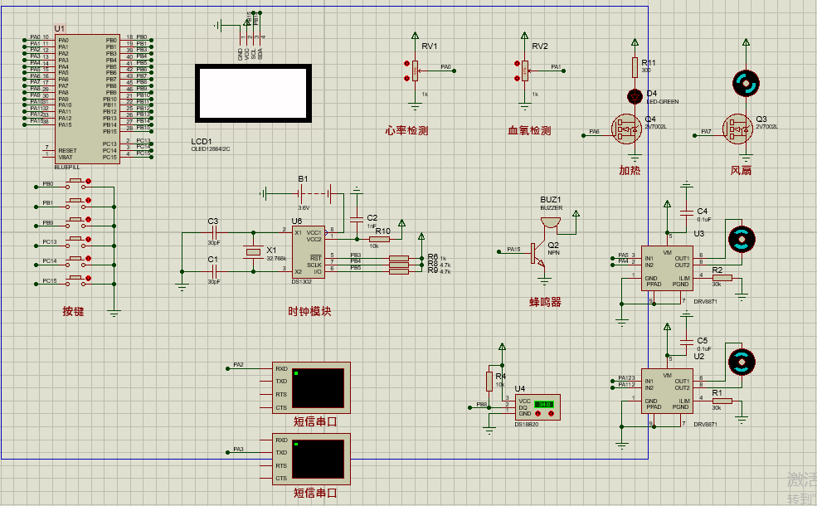
Task: Increase RV1 with its upper red arrow
Action: [407, 64]
